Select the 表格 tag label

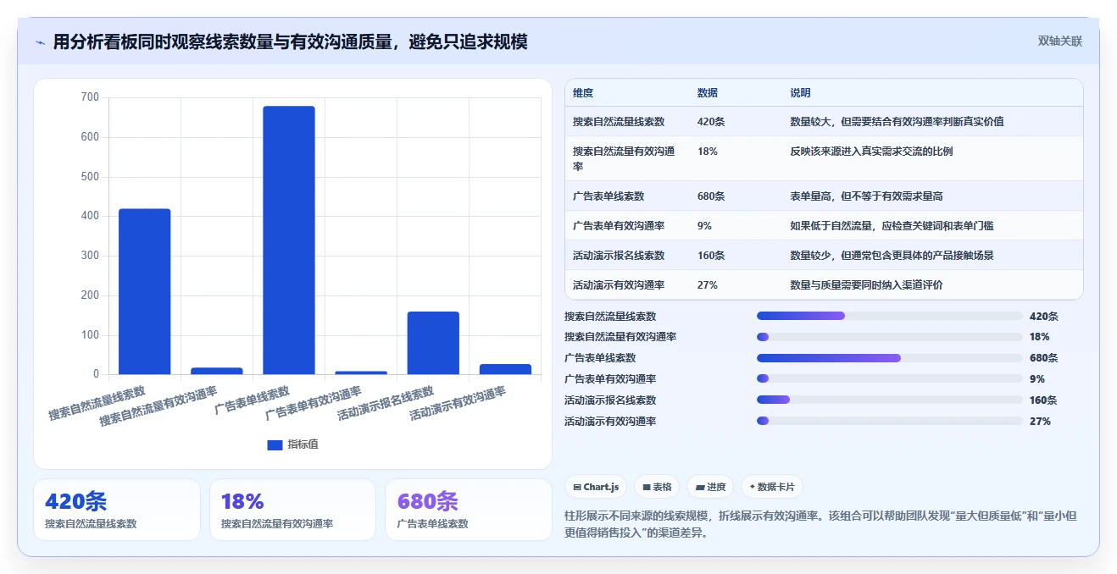[x=662, y=487]
